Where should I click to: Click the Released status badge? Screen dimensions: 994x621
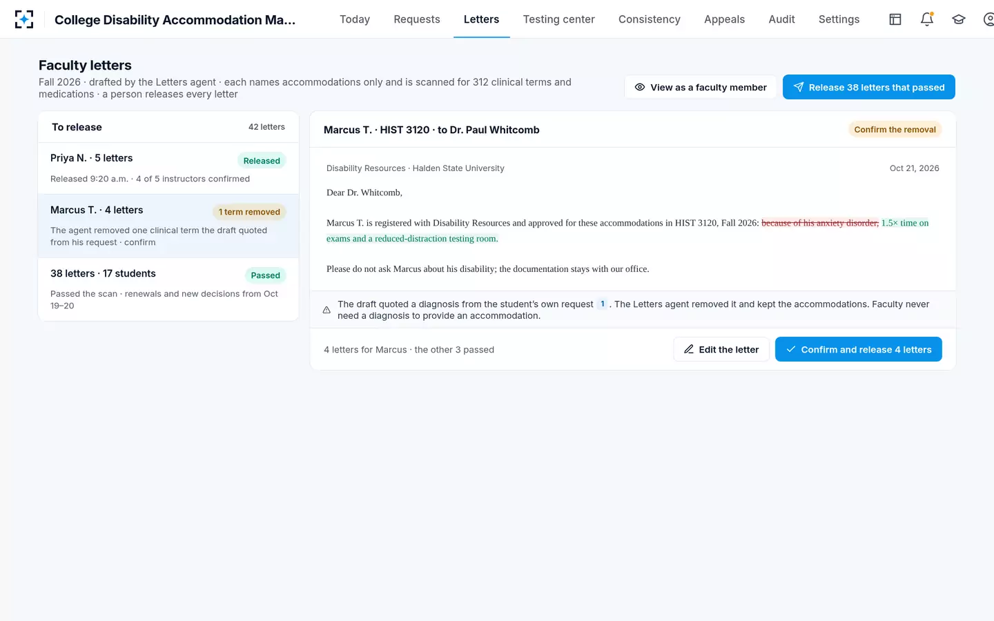[x=262, y=161]
